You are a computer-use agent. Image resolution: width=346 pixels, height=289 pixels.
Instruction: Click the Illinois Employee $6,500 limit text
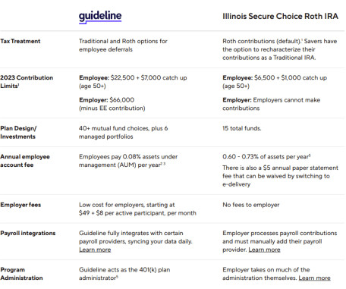[x=275, y=82]
